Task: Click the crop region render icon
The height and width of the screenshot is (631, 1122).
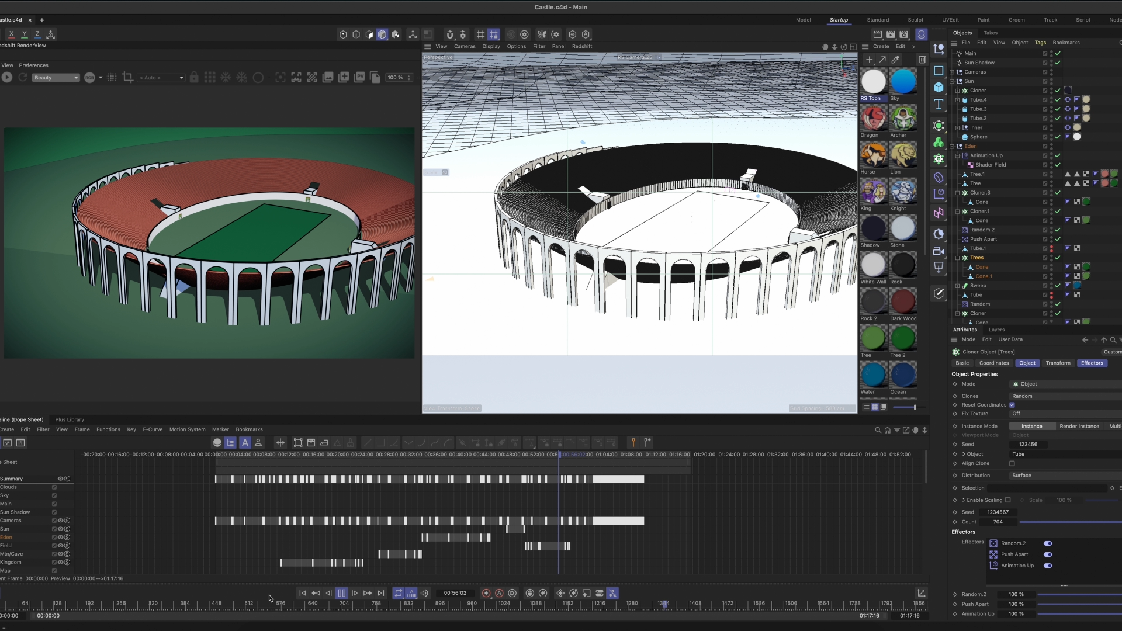Action: (x=127, y=77)
